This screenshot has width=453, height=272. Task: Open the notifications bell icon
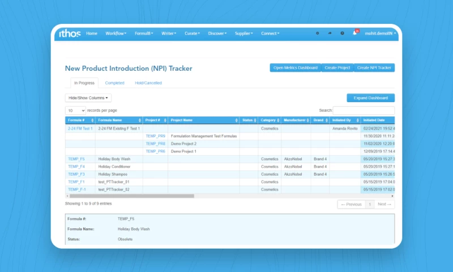tap(355, 33)
